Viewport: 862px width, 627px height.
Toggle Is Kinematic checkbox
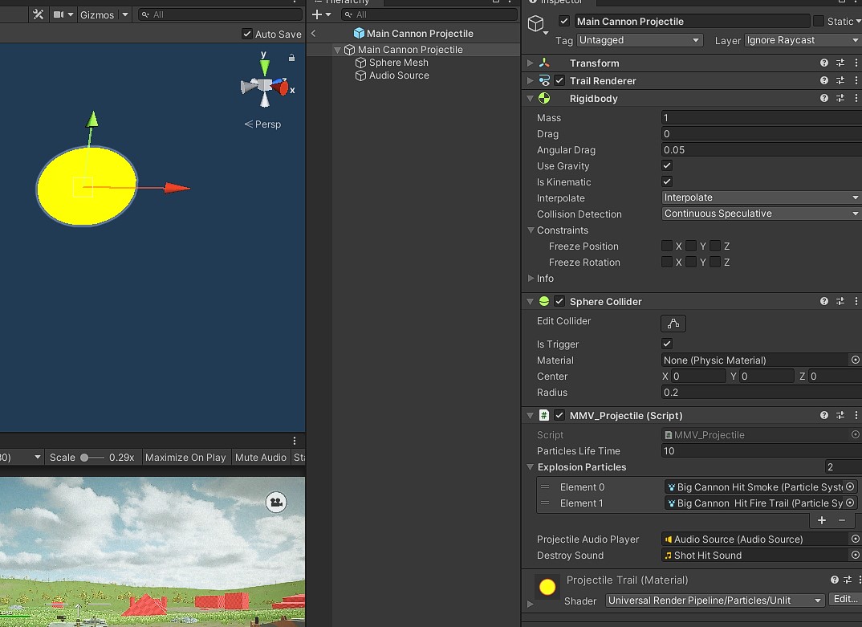pos(667,181)
